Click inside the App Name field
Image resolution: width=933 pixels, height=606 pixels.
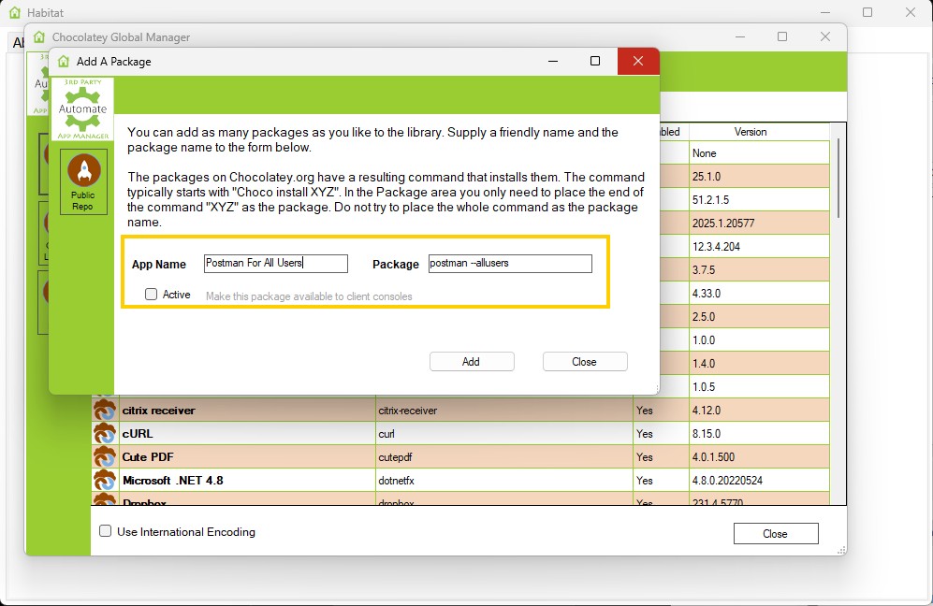coord(275,263)
